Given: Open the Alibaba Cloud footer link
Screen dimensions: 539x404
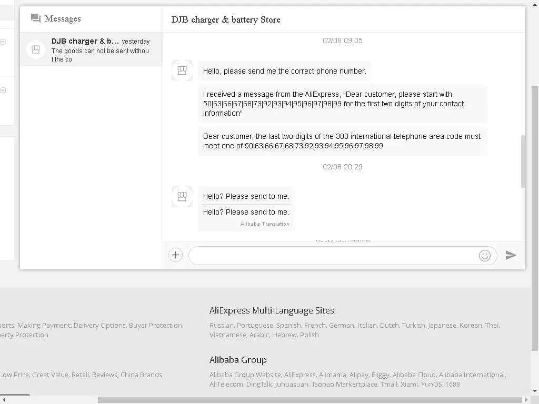Looking at the screenshot, I should [x=414, y=375].
